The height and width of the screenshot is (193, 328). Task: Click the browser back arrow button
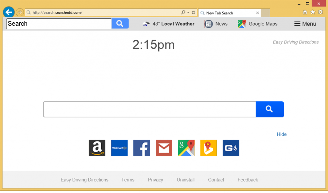[9, 12]
